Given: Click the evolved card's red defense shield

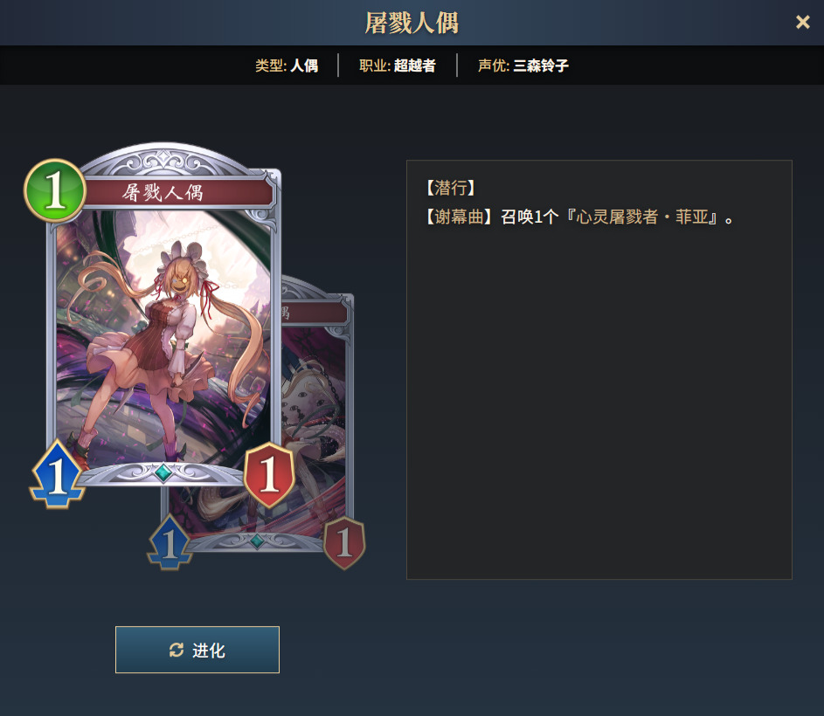Looking at the screenshot, I should tap(343, 542).
